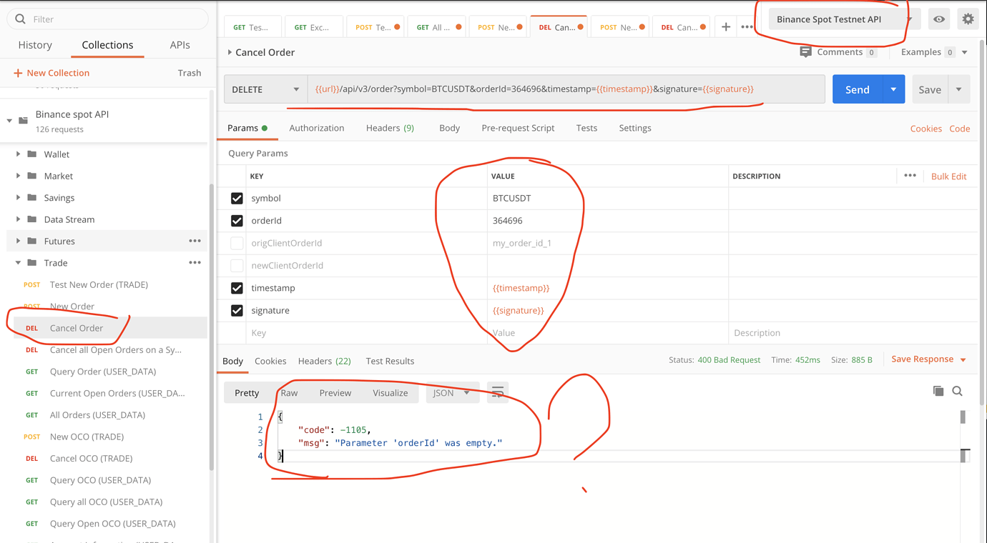Uncheck the signature parameter checkbox
This screenshot has width=987, height=543.
click(237, 311)
